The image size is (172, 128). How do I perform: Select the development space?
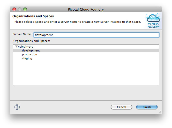point(86,50)
